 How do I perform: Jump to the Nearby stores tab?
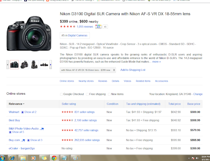pyautogui.click(x=86, y=81)
